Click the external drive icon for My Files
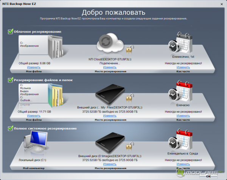Screen dimensions: 227x180 [110, 94]
